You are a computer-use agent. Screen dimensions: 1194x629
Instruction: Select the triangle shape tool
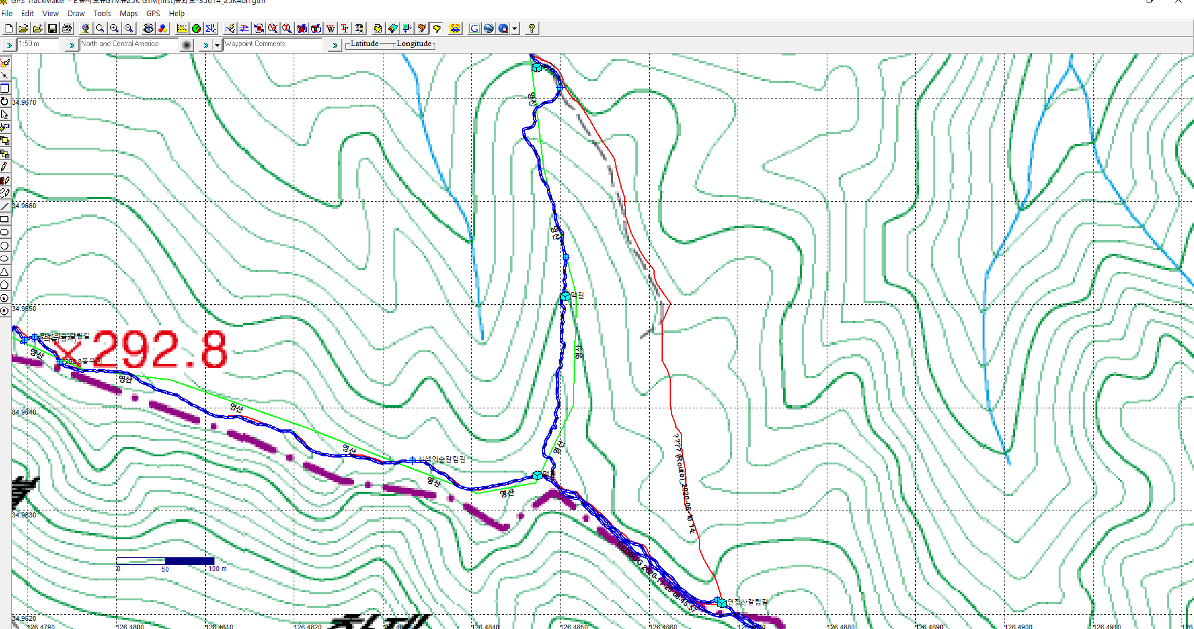click(5, 272)
